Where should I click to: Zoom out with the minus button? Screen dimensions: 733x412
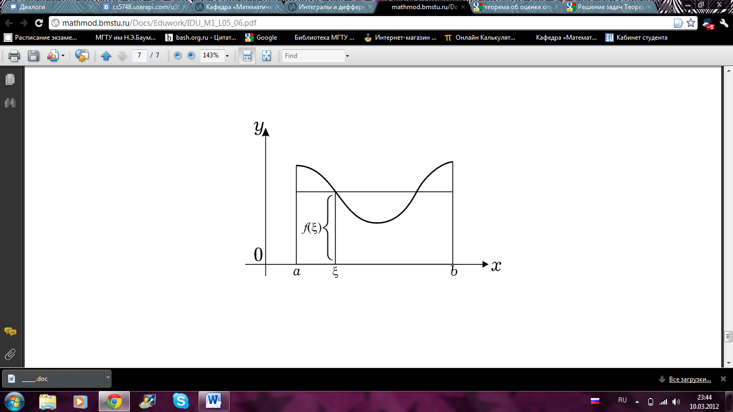point(178,55)
